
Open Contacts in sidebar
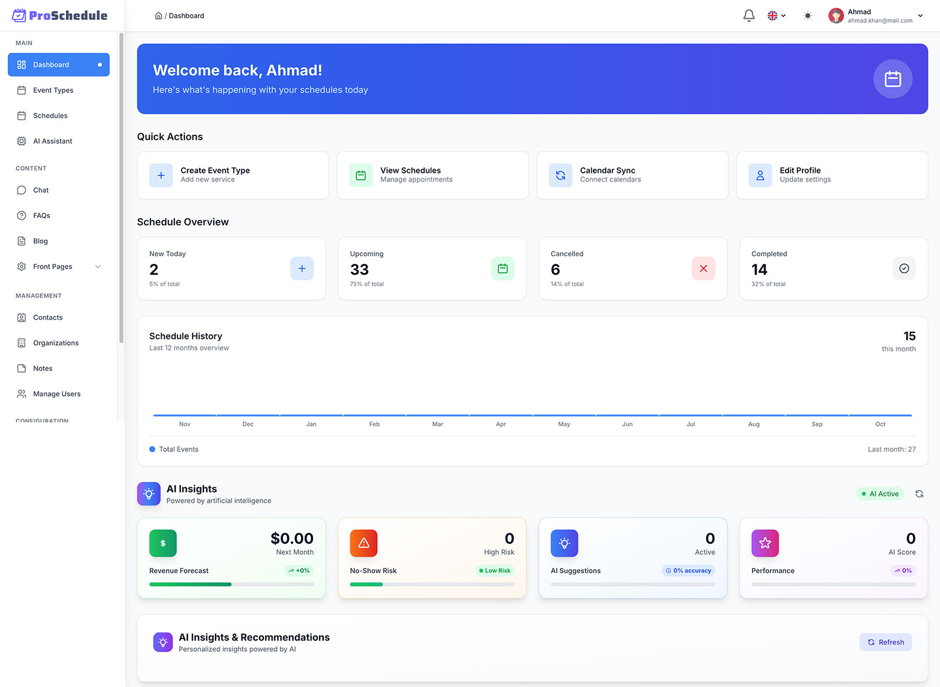tap(59, 317)
